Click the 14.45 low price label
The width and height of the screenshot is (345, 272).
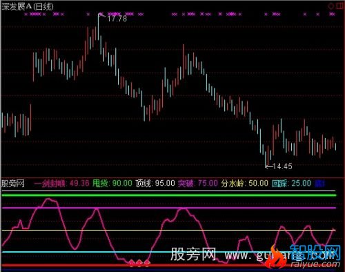pyautogui.click(x=282, y=166)
